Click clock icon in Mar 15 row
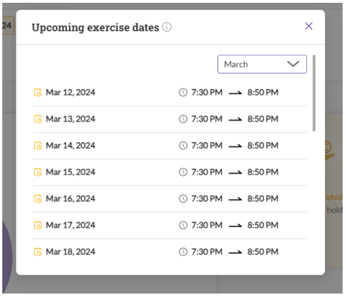This screenshot has width=346, height=296. (183, 172)
